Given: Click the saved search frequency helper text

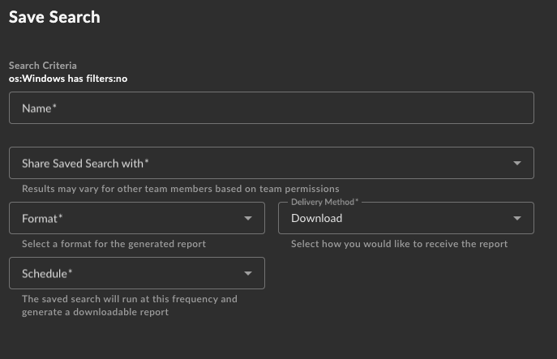Looking at the screenshot, I should tap(129, 306).
